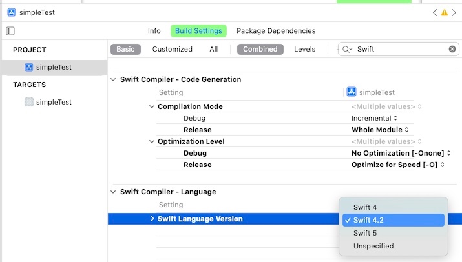Screen dimensions: 462x262
Task: Show only Basic build settings
Action: tap(125, 49)
